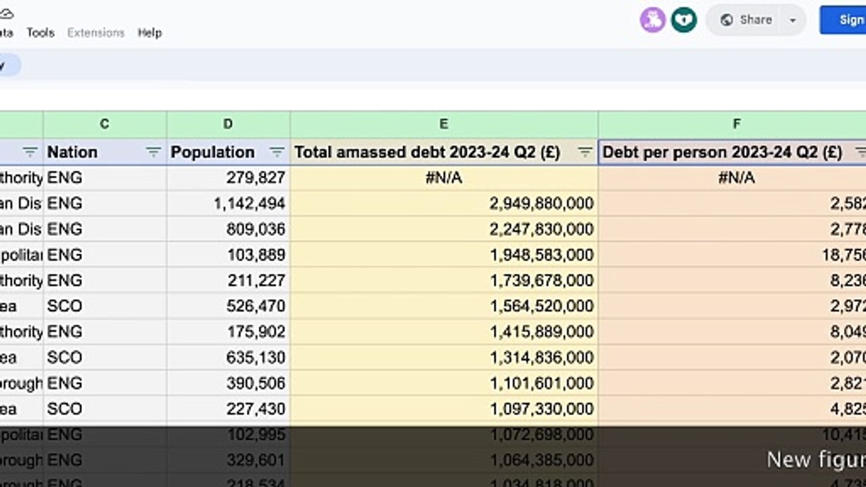866x487 pixels.
Task: Select population cell 103,889
Action: [229, 255]
